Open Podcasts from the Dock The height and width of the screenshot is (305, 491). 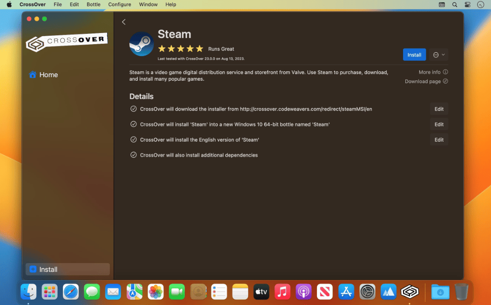click(304, 292)
